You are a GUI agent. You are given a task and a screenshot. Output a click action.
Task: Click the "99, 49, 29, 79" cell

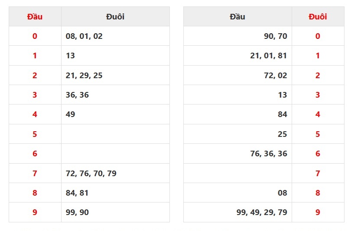coord(262,212)
